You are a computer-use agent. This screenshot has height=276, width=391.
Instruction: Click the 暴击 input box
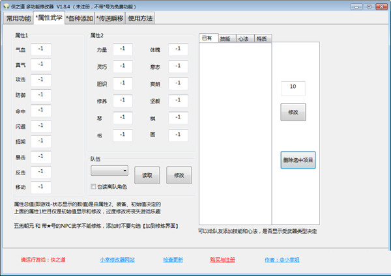[41, 157]
